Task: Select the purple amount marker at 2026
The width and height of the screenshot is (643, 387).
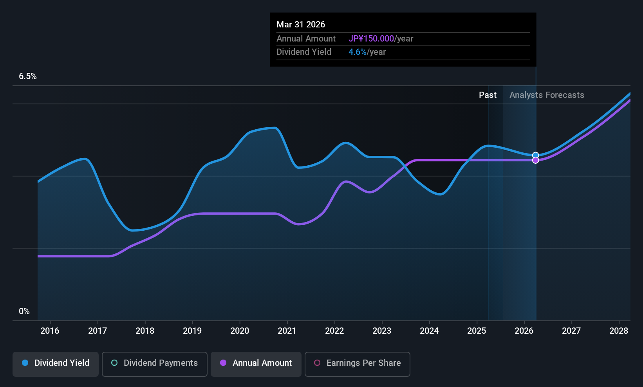Action: pos(536,160)
